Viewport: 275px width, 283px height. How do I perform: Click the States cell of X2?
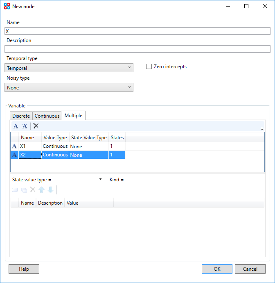(117, 155)
